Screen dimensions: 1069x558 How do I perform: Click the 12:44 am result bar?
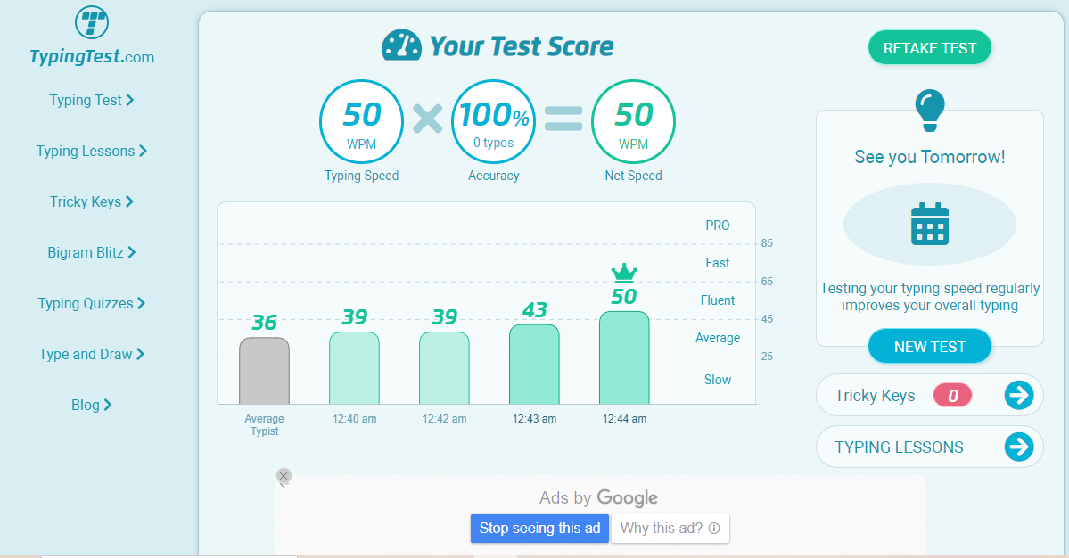(x=624, y=357)
